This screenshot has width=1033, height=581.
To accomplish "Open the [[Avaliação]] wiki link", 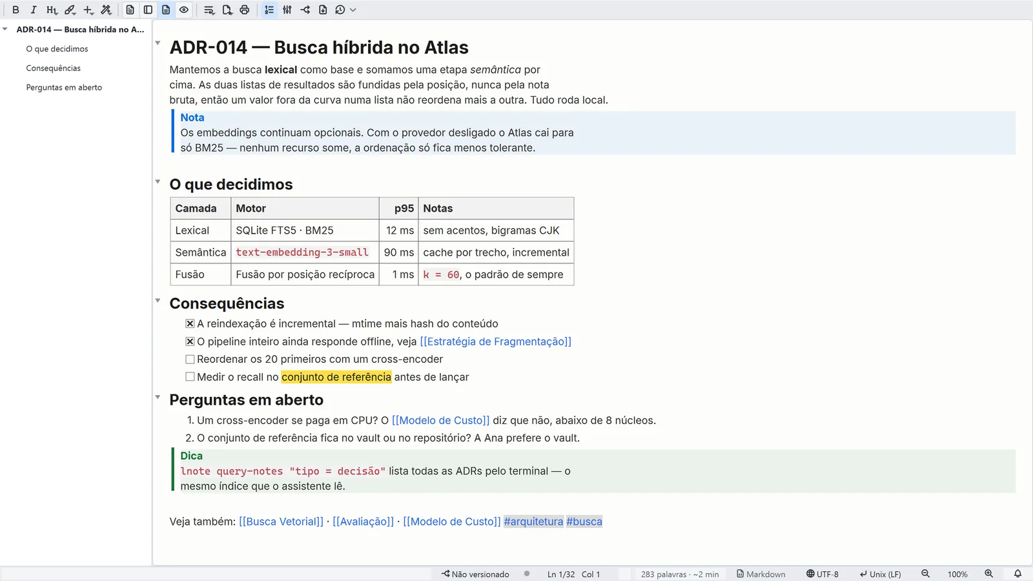I will (x=363, y=522).
